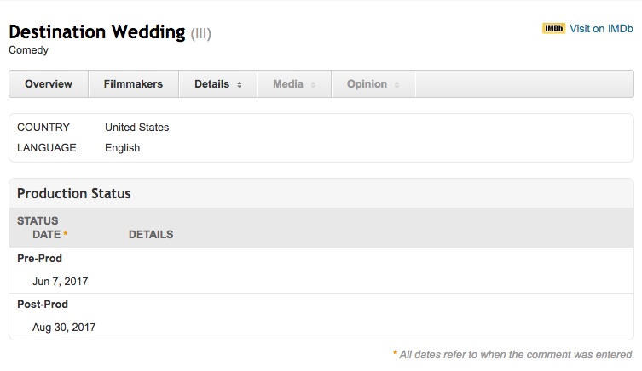Click the (III) label beside the title
The image size is (642, 371).
[x=200, y=34]
